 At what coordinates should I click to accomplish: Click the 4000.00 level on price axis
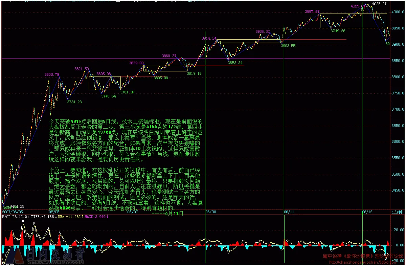[398, 12]
